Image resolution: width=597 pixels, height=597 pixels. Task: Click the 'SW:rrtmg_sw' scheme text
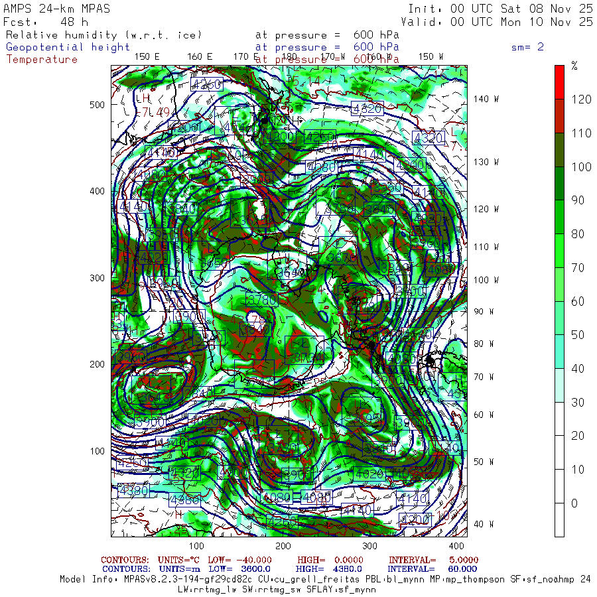tap(271, 590)
